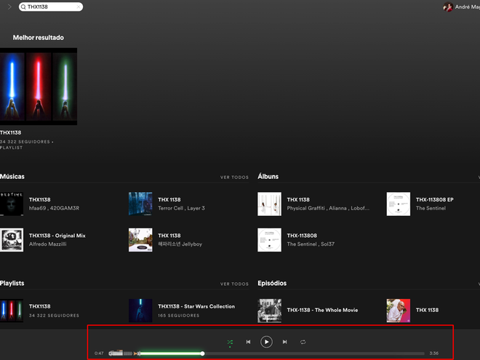Open the THX-113808 EP album cover

point(399,204)
